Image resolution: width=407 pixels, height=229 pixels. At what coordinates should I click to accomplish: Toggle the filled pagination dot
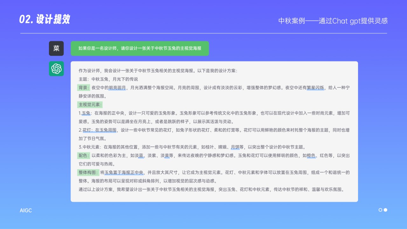click(385, 210)
